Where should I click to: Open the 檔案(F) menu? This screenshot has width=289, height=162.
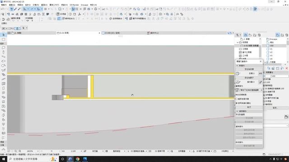point(4,5)
